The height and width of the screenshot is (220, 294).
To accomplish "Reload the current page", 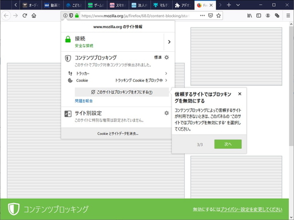I will 25,15.
